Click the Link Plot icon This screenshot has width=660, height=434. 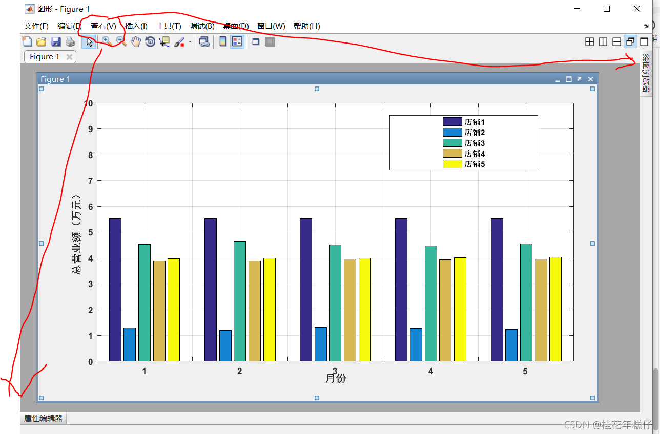click(204, 42)
